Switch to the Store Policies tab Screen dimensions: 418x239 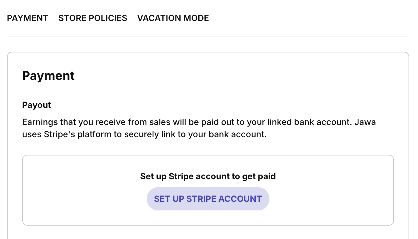coord(93,18)
